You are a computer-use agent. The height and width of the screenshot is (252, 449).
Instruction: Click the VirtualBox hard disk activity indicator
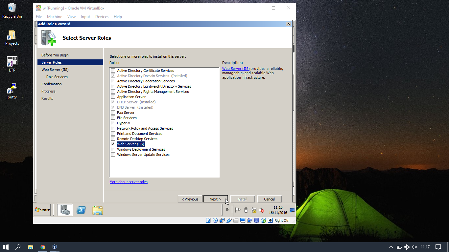tap(208, 220)
